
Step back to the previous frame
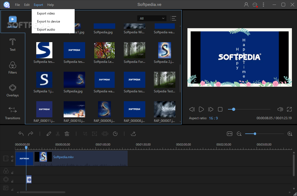(x=192, y=109)
